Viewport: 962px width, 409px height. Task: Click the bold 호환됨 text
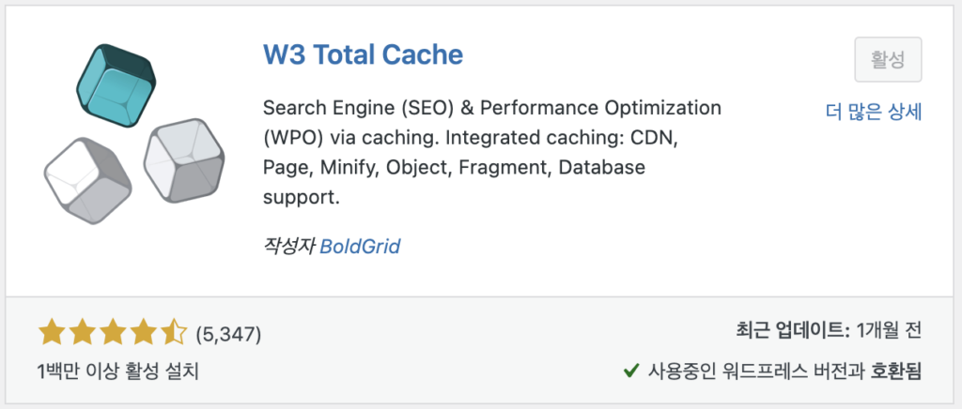(x=896, y=371)
